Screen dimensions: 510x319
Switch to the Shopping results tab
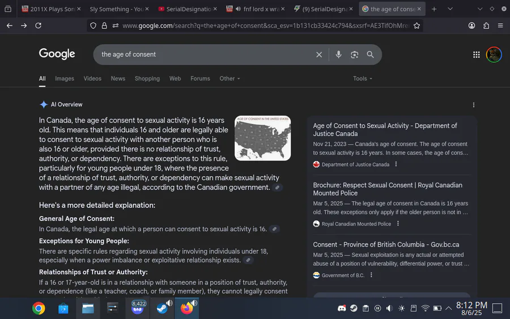(x=147, y=79)
